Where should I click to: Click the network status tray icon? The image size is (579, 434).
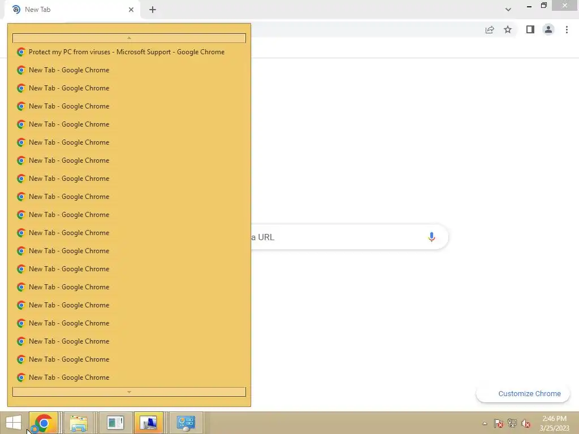point(512,423)
